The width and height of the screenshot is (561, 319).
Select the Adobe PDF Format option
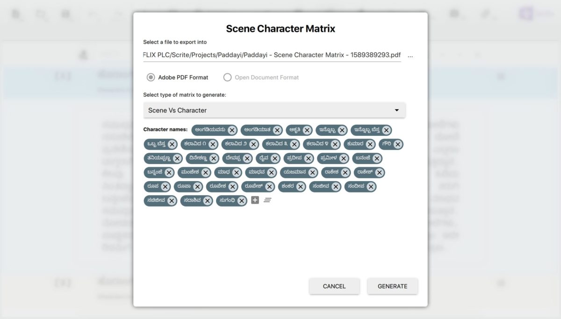150,77
